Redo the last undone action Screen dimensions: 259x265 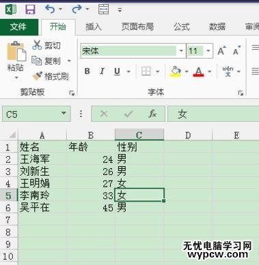click(x=77, y=10)
